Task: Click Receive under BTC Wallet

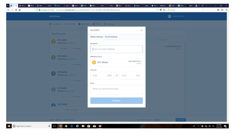Action: (x=77, y=48)
